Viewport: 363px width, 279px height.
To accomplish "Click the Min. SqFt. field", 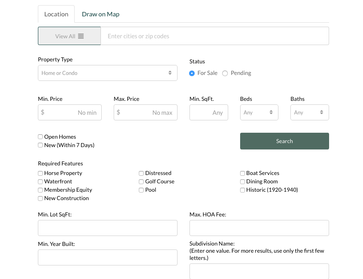I will (x=209, y=112).
